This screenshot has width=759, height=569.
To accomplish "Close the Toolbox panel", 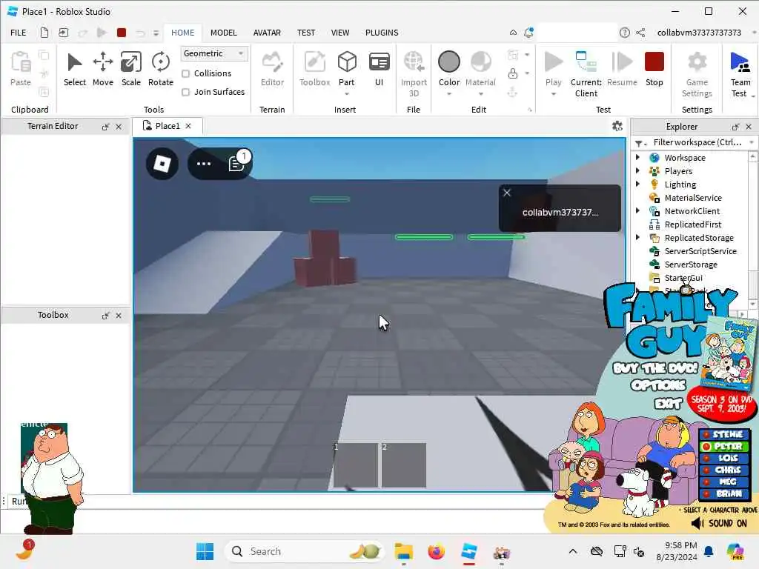I will (x=119, y=316).
